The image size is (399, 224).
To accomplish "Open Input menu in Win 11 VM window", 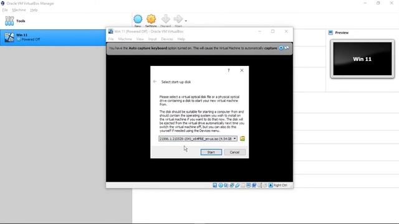I will [152, 39].
